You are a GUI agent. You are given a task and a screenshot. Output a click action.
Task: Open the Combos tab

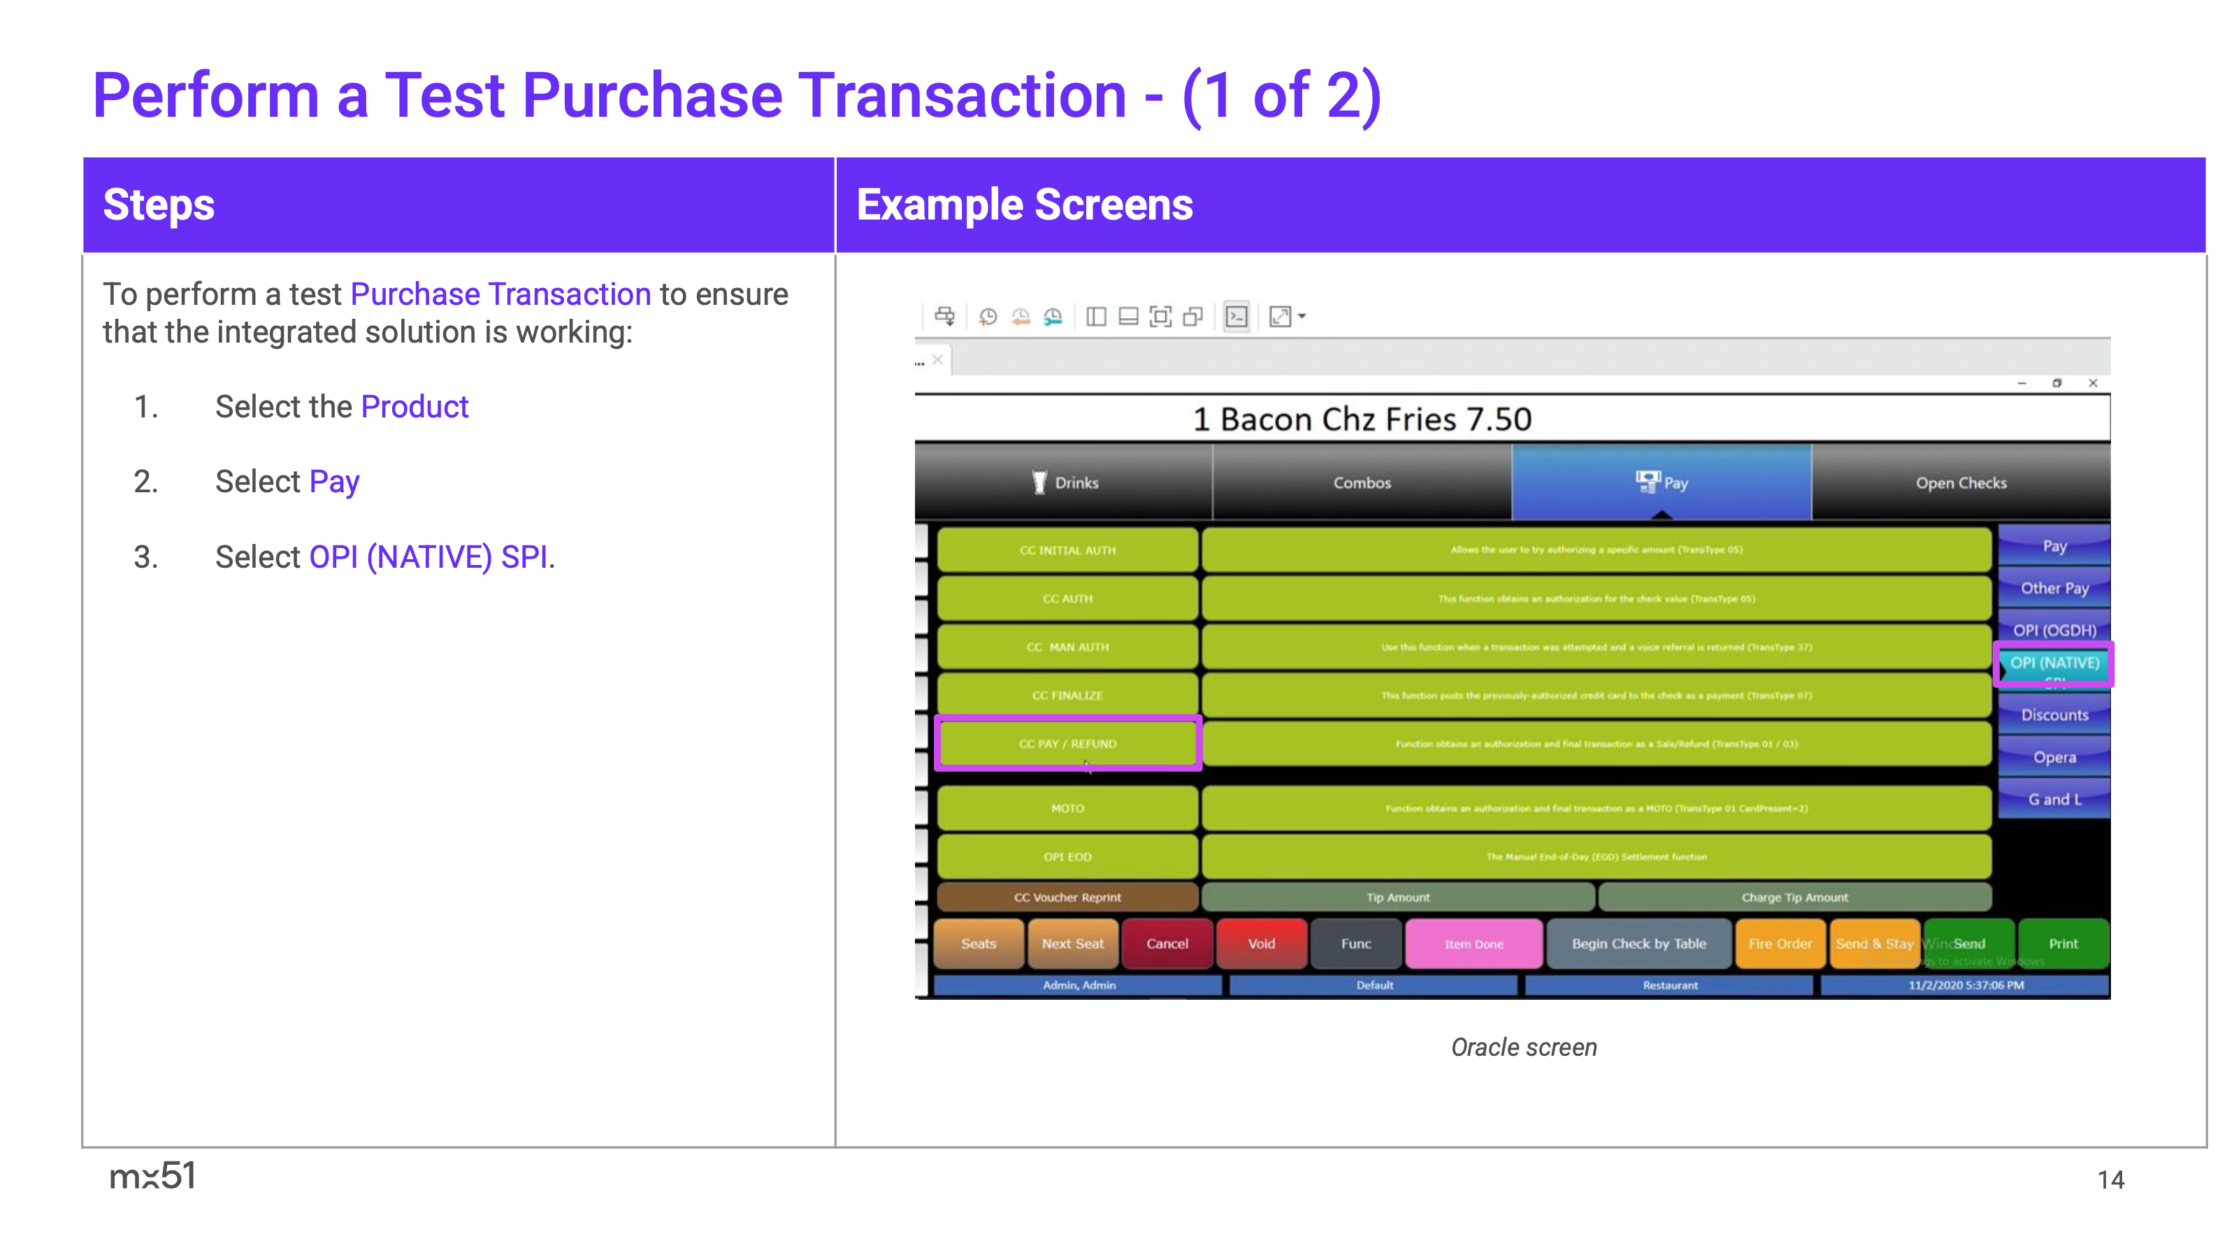(1362, 482)
